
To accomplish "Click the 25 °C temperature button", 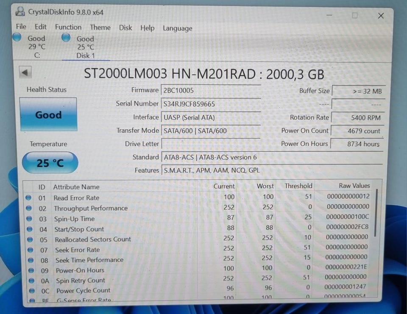I will click(50, 163).
